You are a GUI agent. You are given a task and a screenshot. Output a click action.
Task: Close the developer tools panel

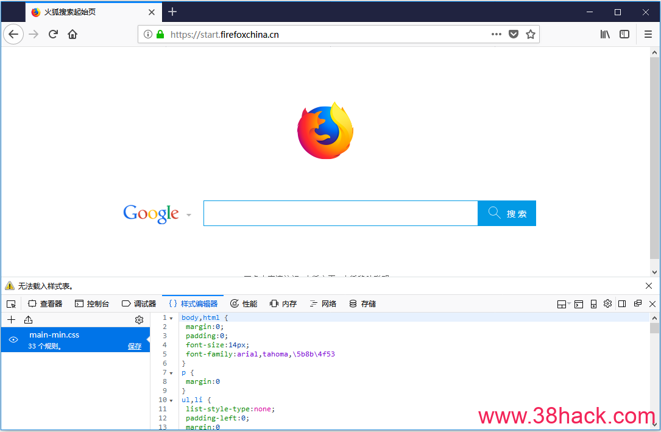(652, 304)
